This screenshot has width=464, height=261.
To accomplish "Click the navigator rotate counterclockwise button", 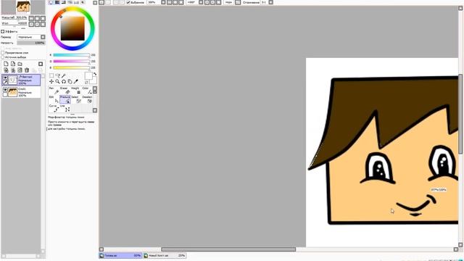I will click(32, 24).
